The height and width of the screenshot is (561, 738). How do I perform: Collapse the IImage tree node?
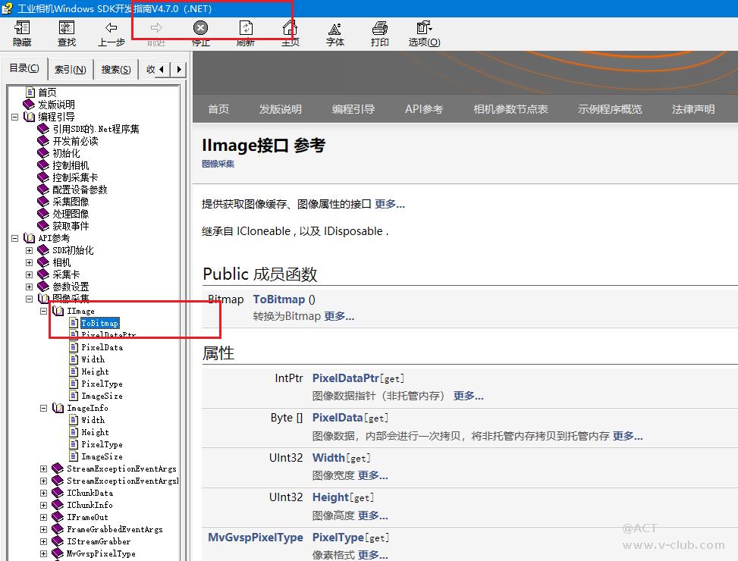pyautogui.click(x=43, y=311)
